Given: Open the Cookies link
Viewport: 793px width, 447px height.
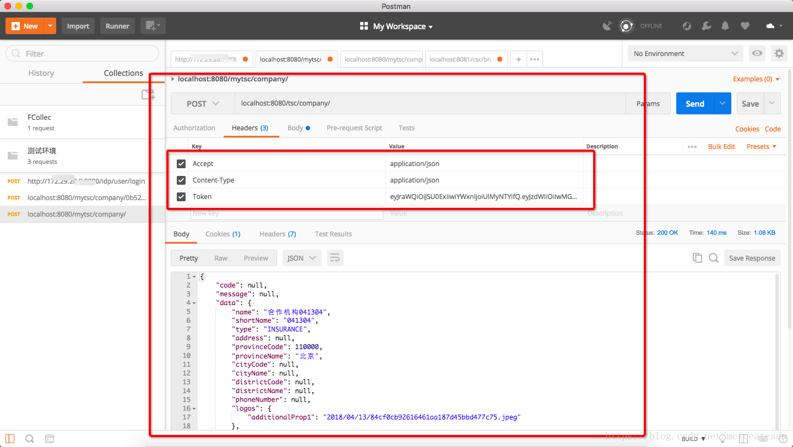Looking at the screenshot, I should [747, 129].
